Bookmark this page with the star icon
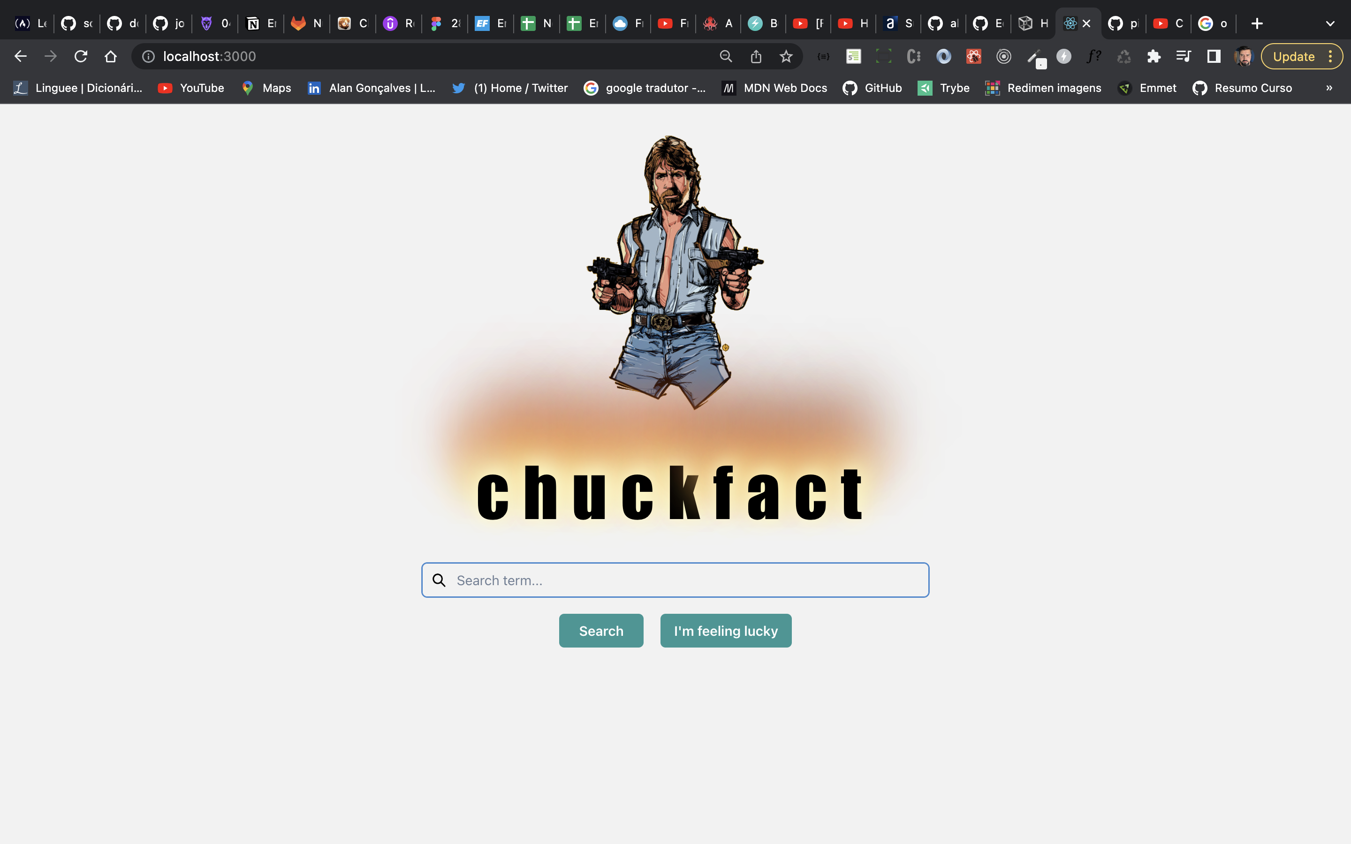 786,56
